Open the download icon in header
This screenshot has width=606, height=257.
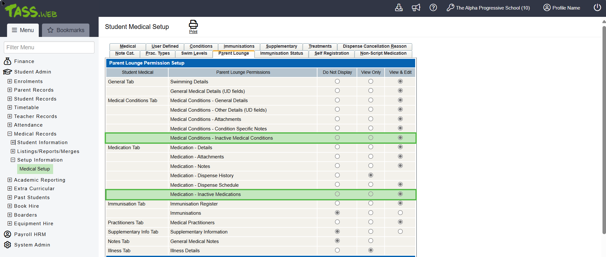(399, 8)
